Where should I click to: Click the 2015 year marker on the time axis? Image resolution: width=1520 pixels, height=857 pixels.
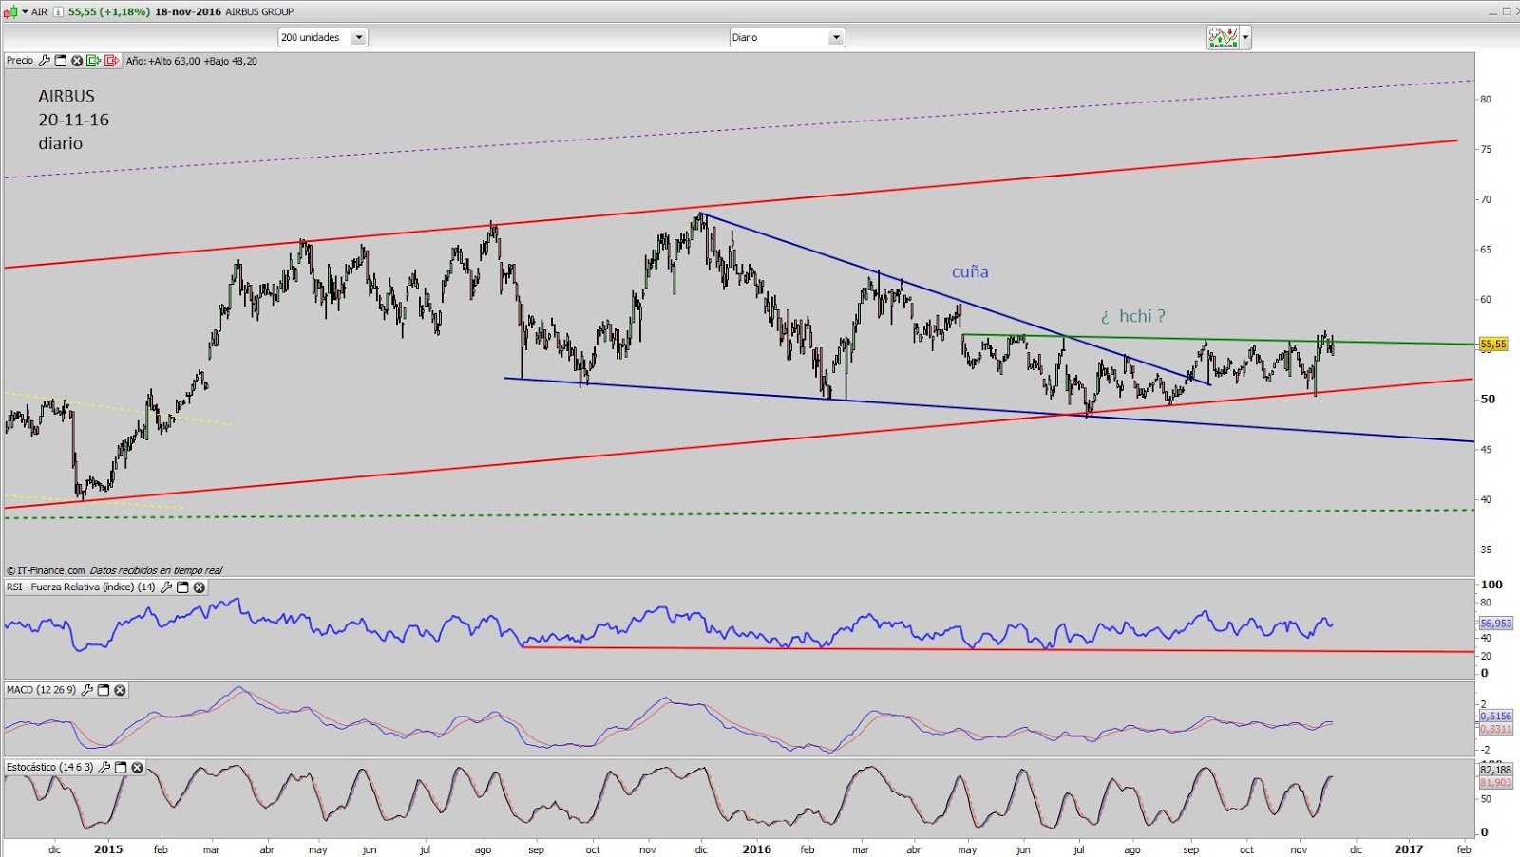pyautogui.click(x=108, y=849)
